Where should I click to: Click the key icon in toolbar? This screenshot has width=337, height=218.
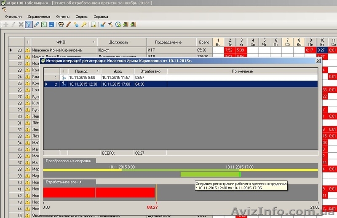pos(84,24)
